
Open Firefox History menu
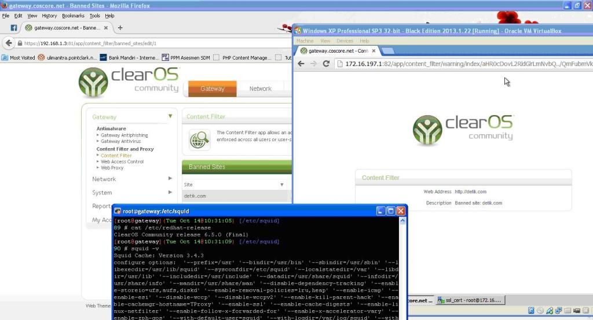click(49, 16)
